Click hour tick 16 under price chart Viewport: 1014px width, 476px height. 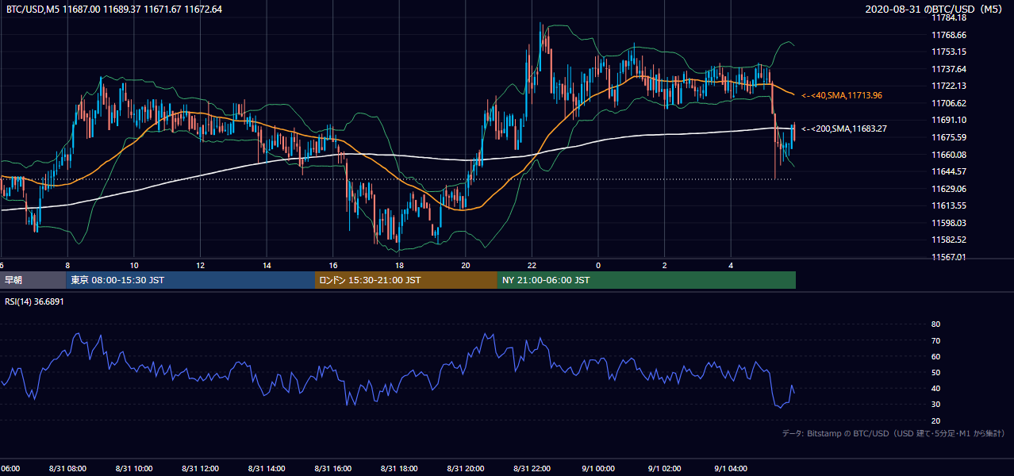(333, 265)
